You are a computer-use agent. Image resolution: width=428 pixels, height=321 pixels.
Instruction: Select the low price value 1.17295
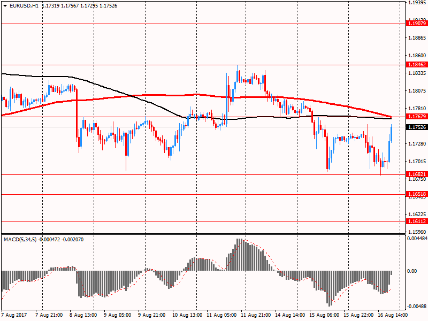coord(89,6)
